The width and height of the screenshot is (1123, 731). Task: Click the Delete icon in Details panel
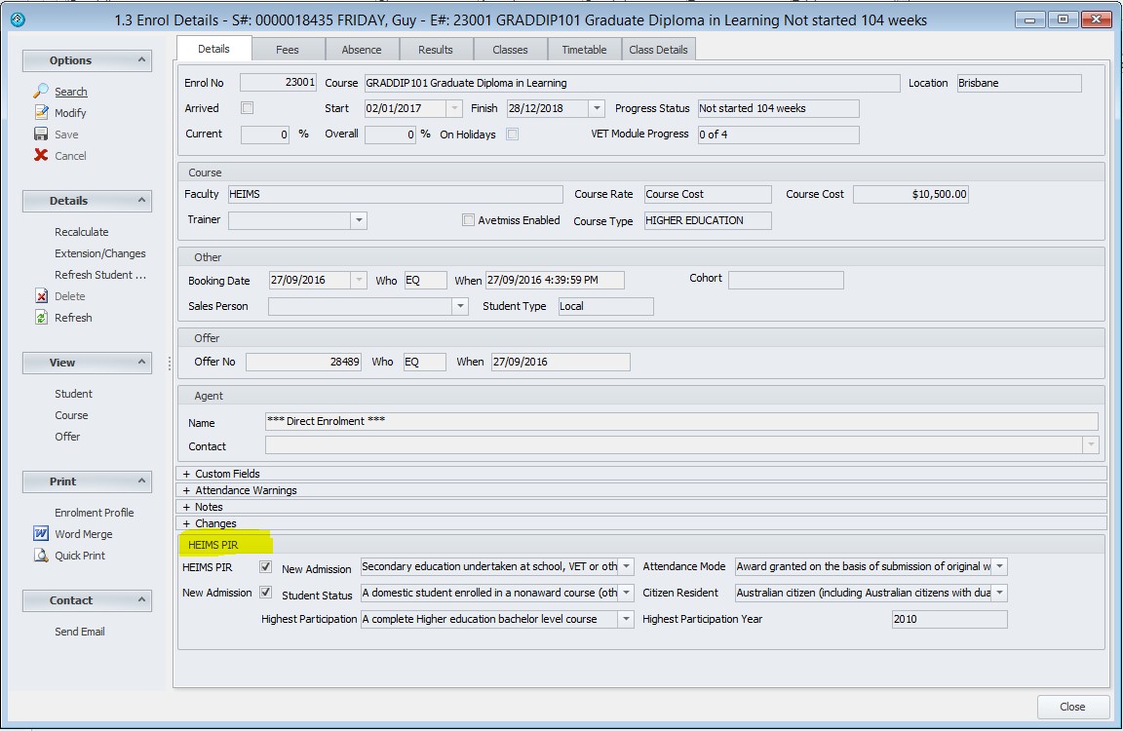click(41, 296)
